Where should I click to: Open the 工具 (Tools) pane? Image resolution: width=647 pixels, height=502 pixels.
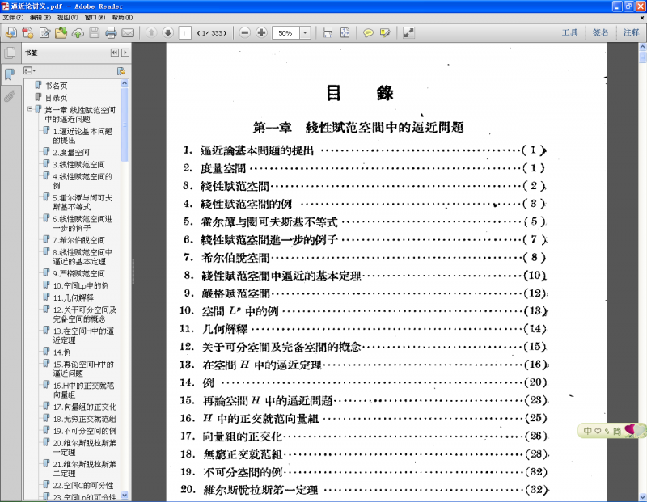click(569, 32)
